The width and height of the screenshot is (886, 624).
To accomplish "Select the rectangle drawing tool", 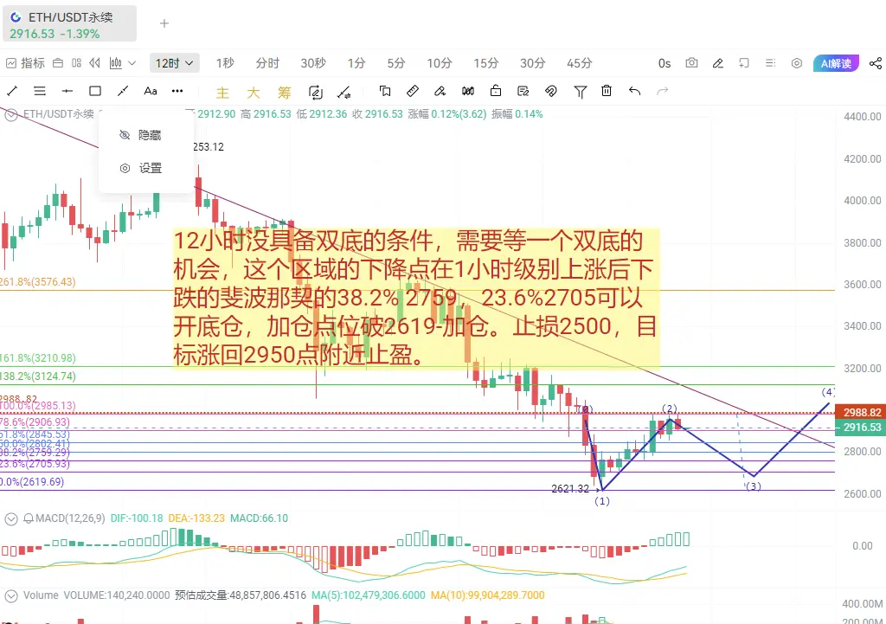I will (x=95, y=90).
